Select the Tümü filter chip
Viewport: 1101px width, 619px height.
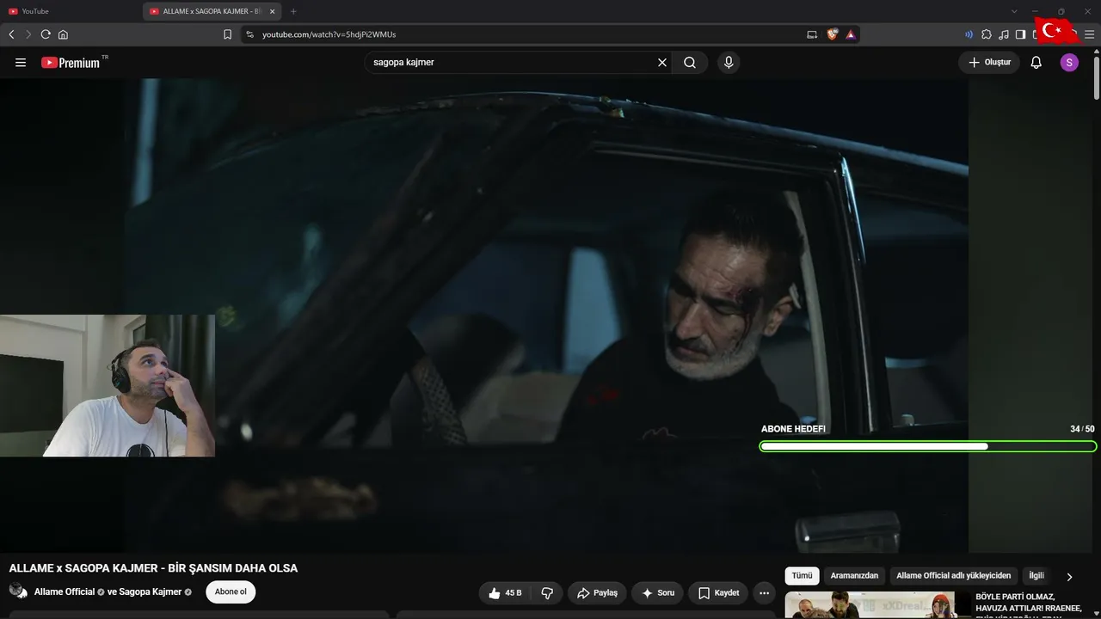coord(802,576)
